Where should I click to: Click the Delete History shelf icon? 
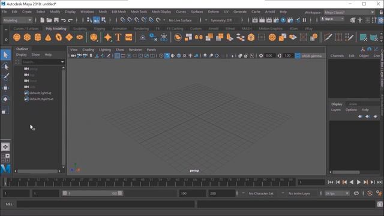point(154,37)
